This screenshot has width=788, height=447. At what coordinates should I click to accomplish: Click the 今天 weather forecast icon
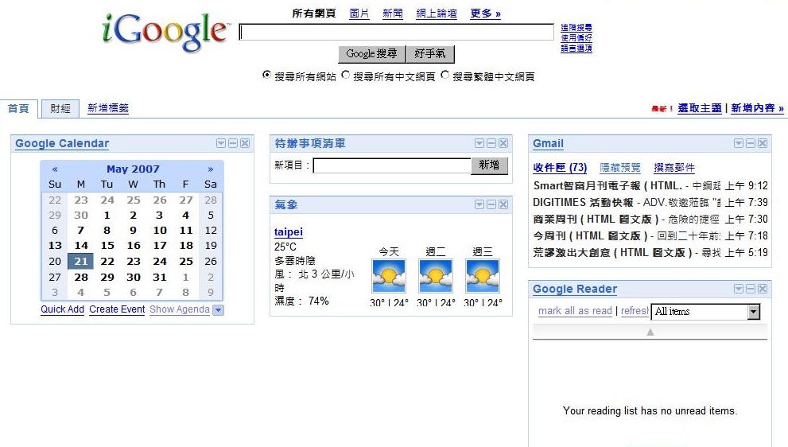389,275
